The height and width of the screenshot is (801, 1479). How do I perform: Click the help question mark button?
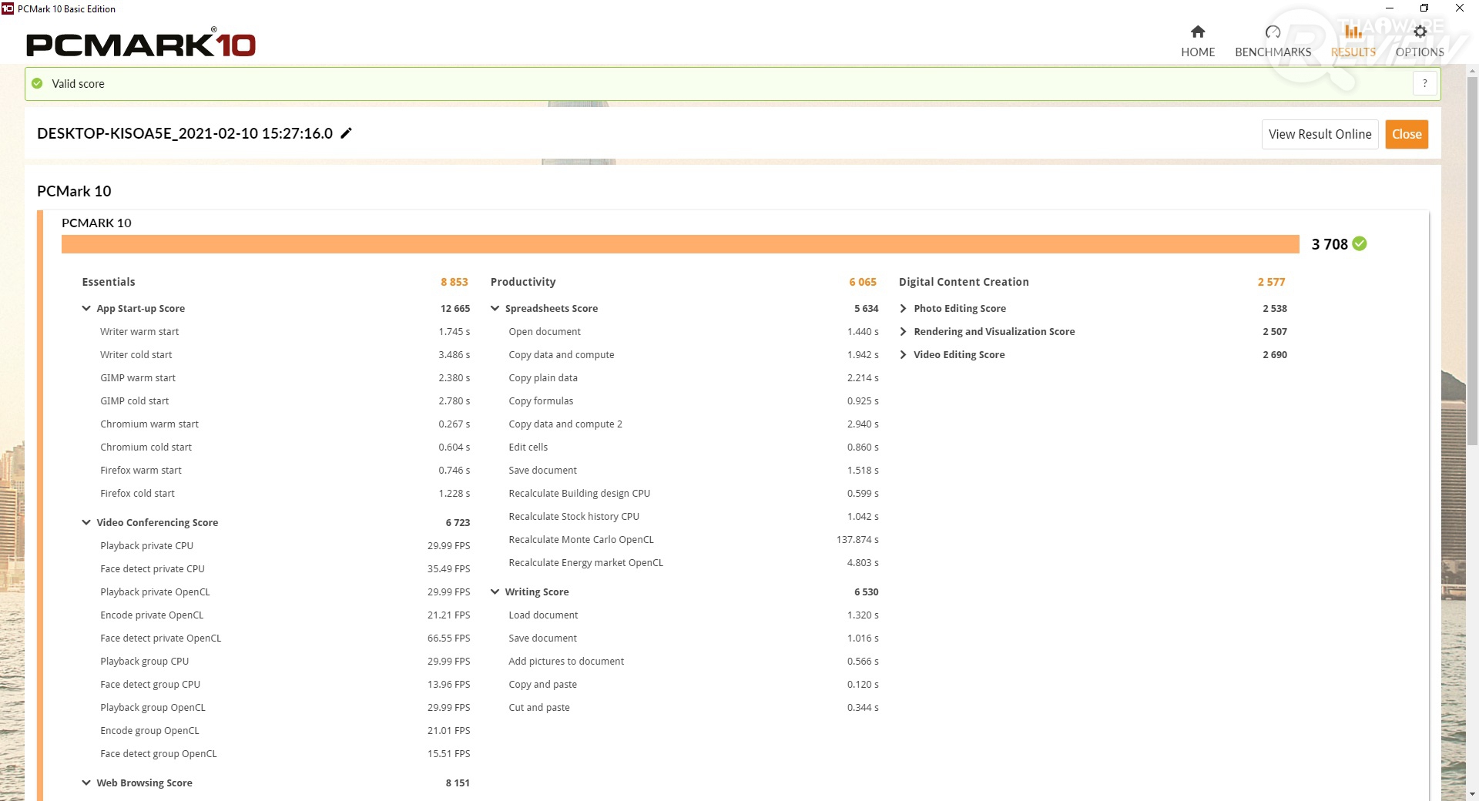tap(1425, 83)
